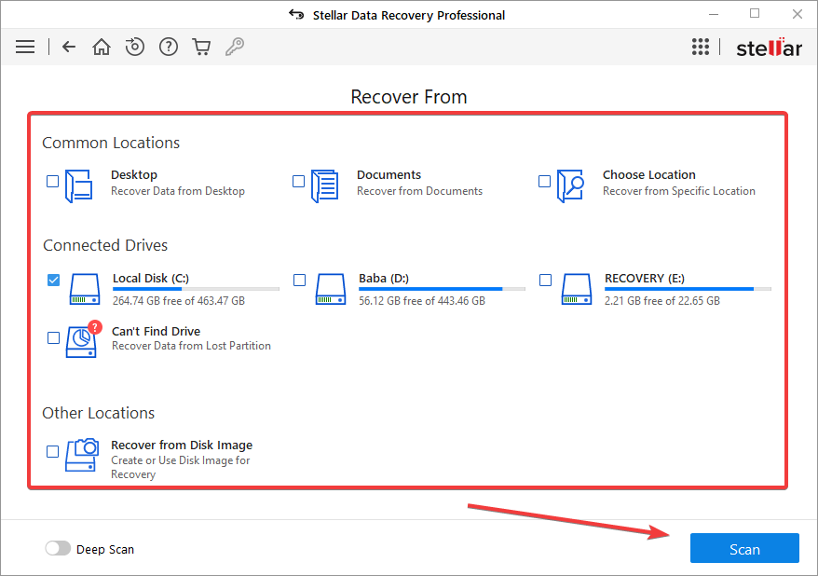Click the RECOVERY (E:) usage bar
The image size is (818, 576).
(688, 289)
